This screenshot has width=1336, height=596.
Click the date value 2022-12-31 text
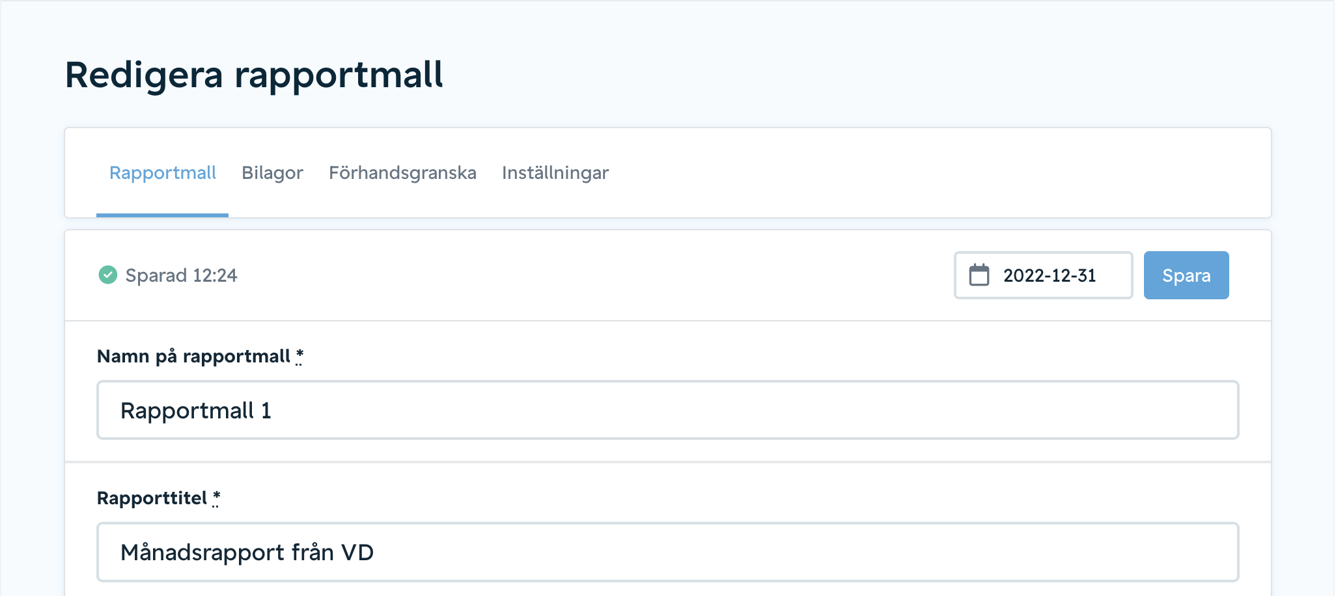(x=1050, y=276)
